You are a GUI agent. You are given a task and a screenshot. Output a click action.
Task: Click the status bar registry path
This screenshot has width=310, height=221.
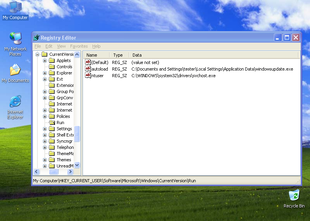[114, 181]
